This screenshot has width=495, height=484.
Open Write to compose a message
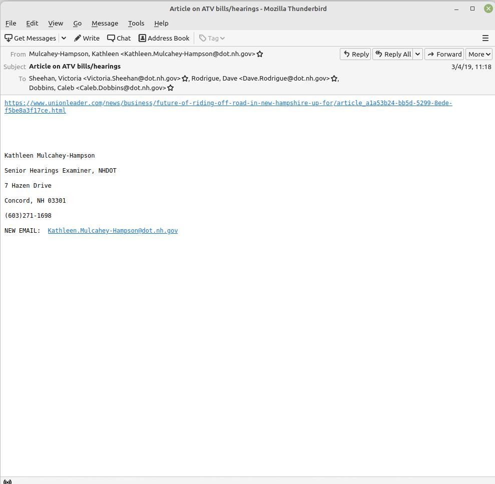(x=87, y=38)
